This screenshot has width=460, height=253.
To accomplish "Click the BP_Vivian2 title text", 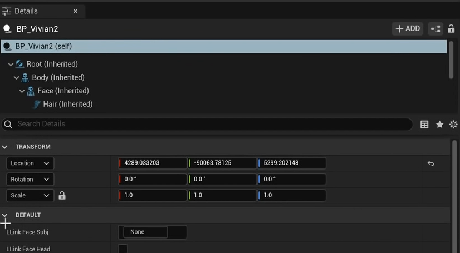I will tap(37, 29).
